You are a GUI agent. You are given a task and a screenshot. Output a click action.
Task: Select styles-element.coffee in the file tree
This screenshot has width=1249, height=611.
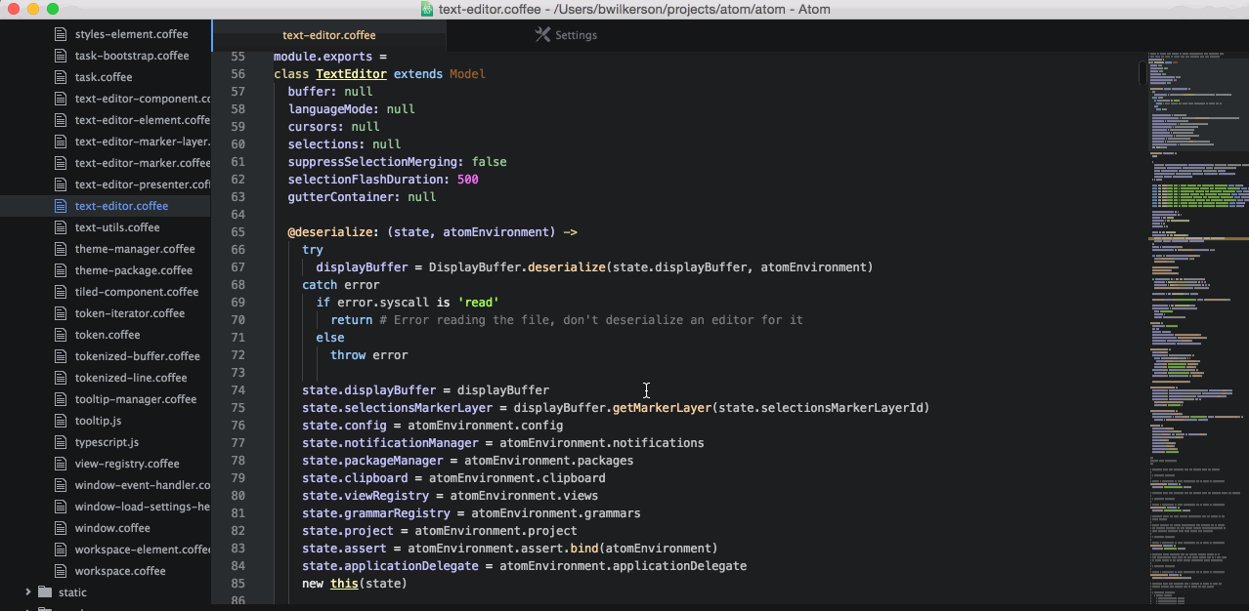(x=132, y=33)
